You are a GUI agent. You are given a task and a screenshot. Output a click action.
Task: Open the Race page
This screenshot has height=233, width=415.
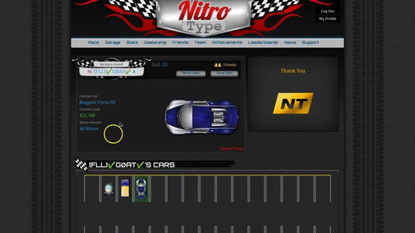pyautogui.click(x=94, y=42)
